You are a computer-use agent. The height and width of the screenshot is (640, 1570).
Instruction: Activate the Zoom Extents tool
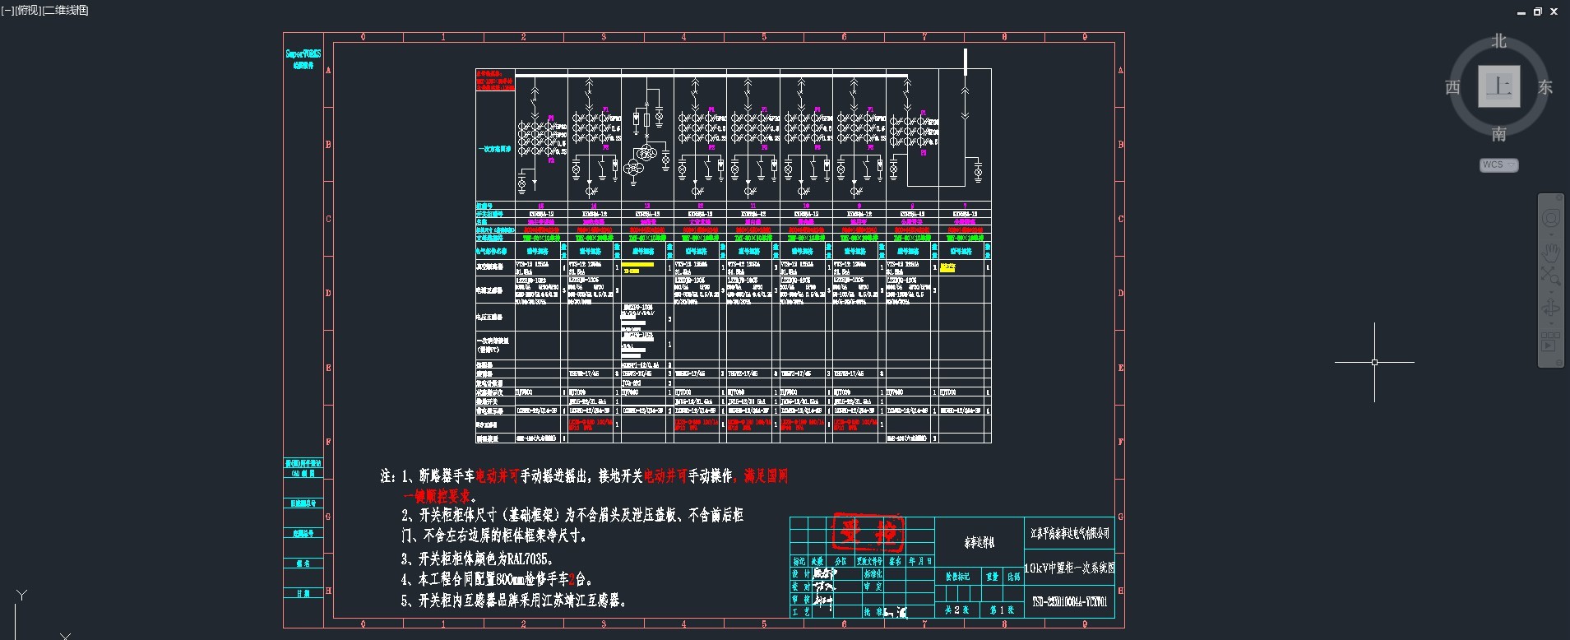coord(1550,276)
